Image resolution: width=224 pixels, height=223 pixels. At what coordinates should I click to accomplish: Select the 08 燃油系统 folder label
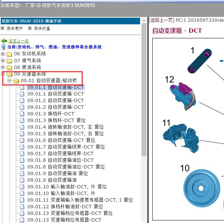(28, 67)
